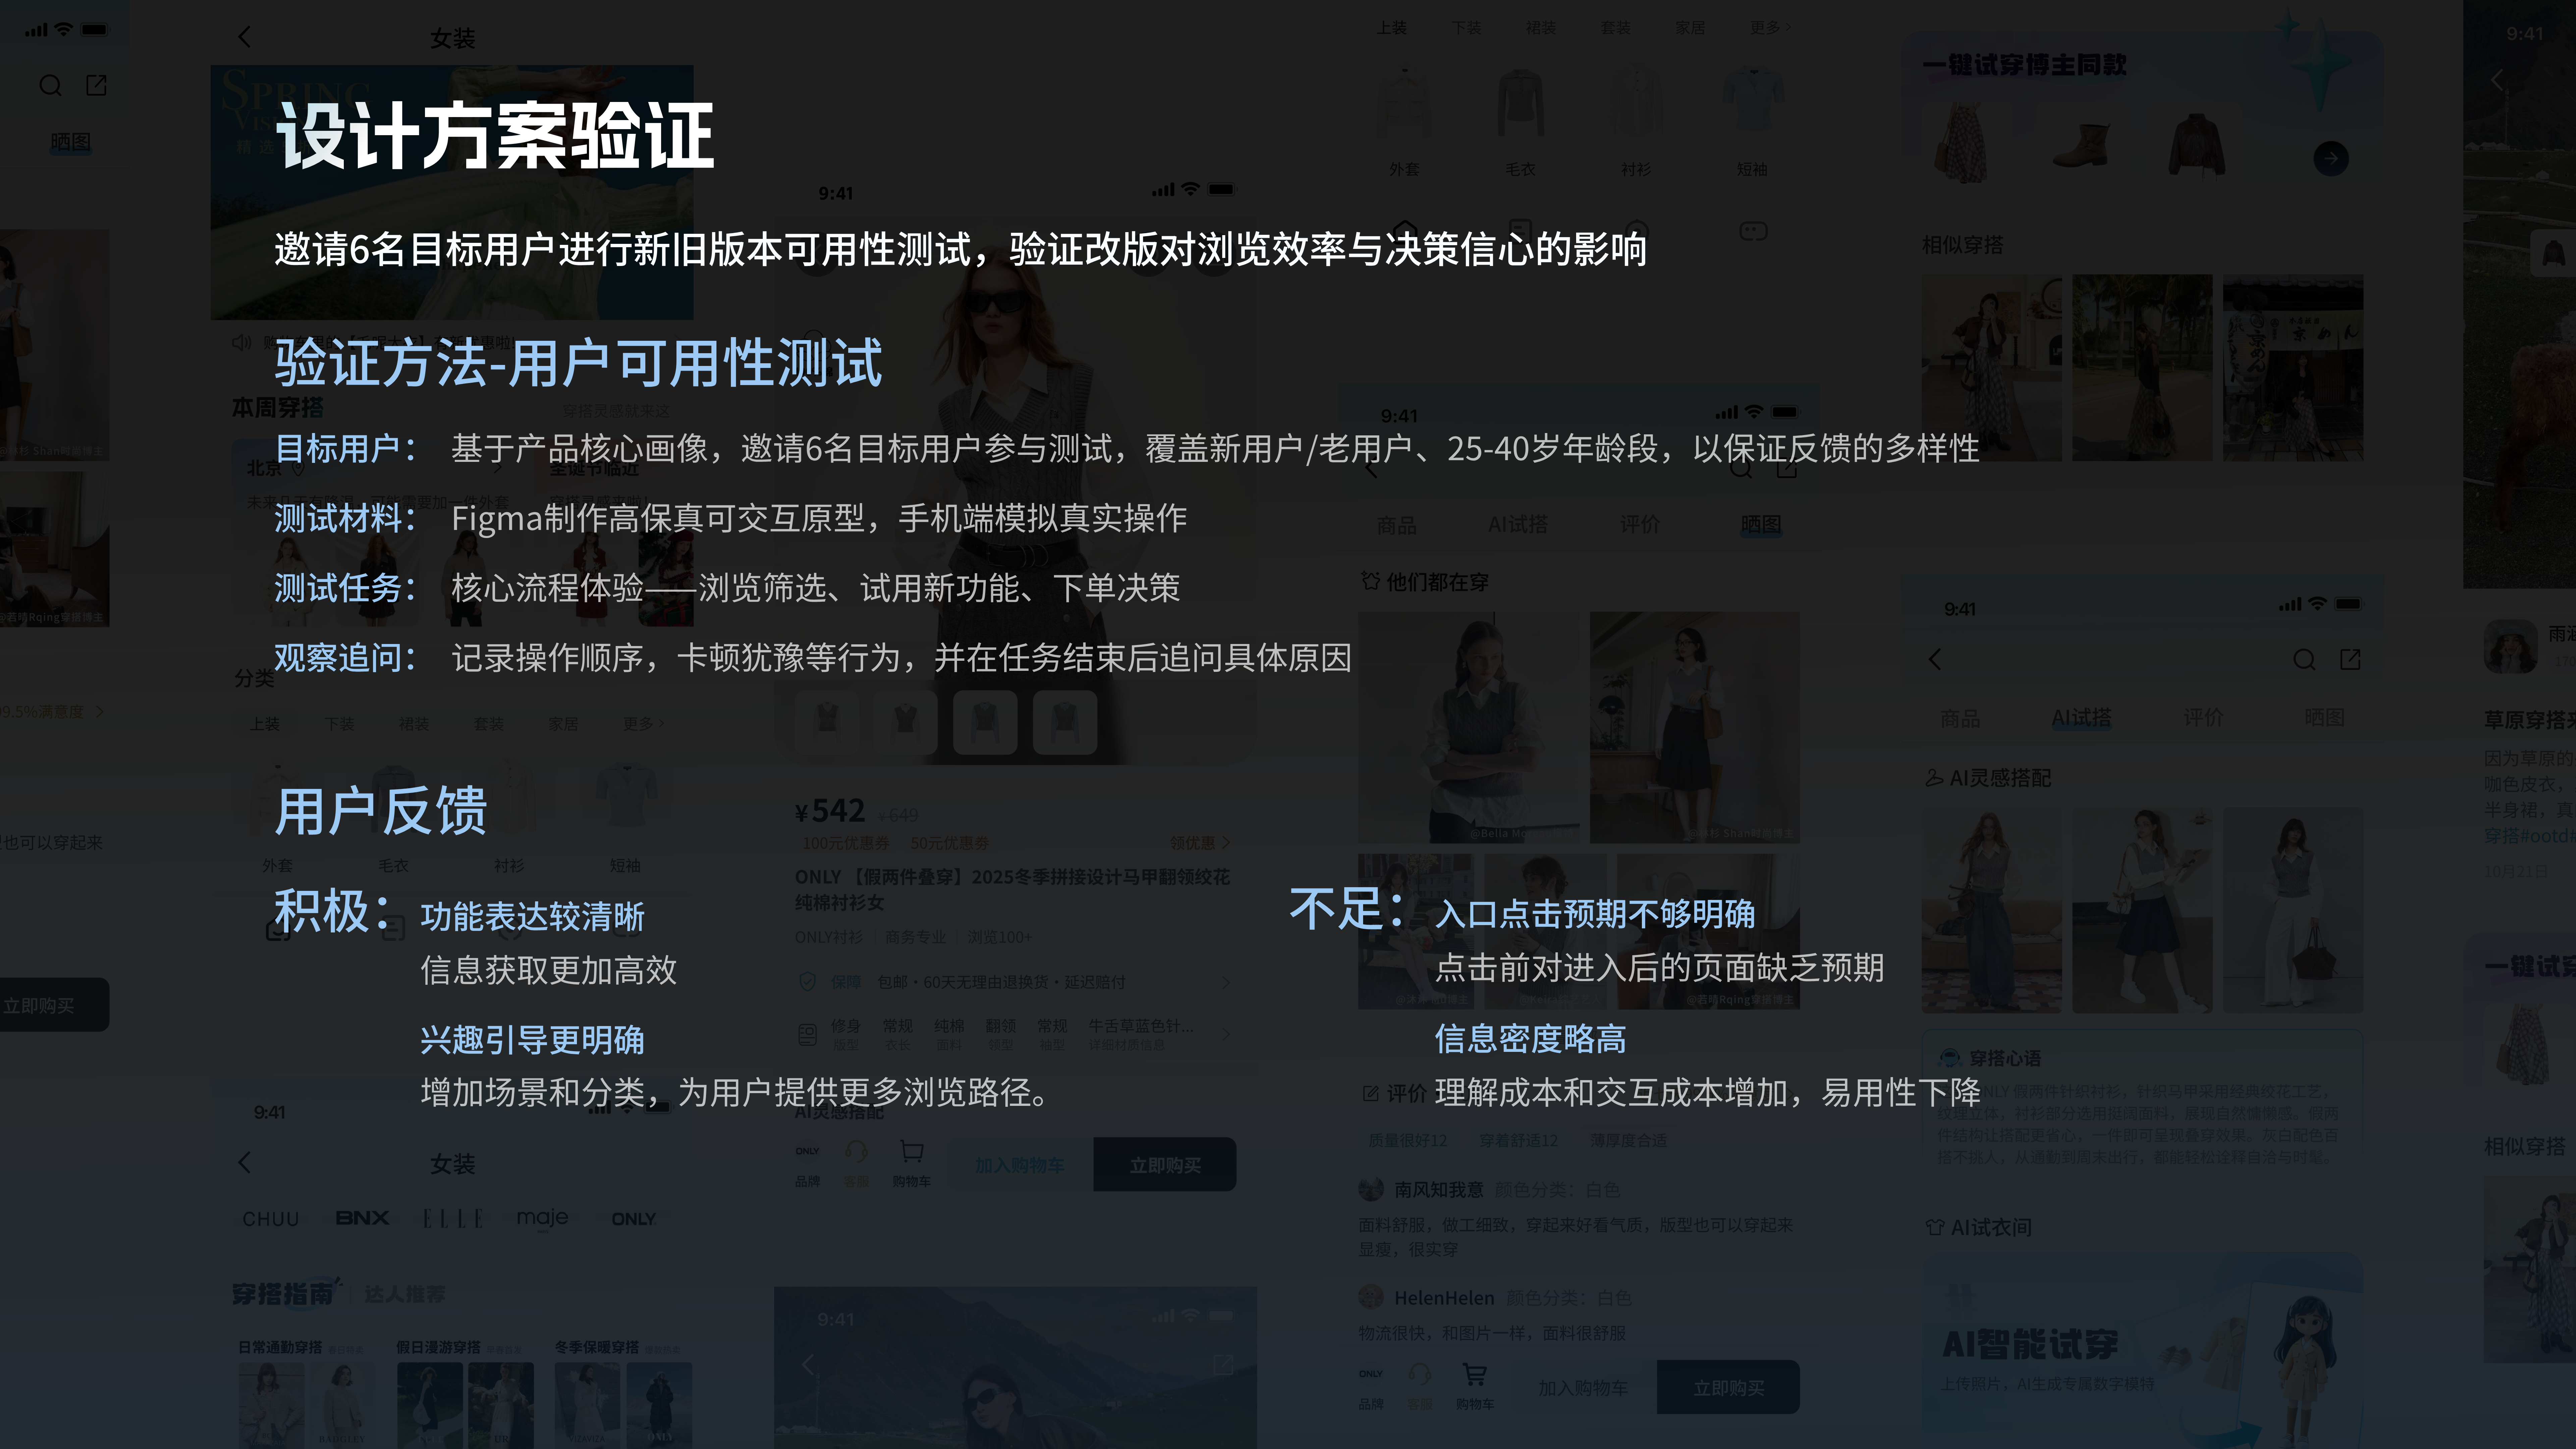
Task: Switch to the 达人推荐 tab beside 穿搭指南
Action: pyautogui.click(x=405, y=1294)
